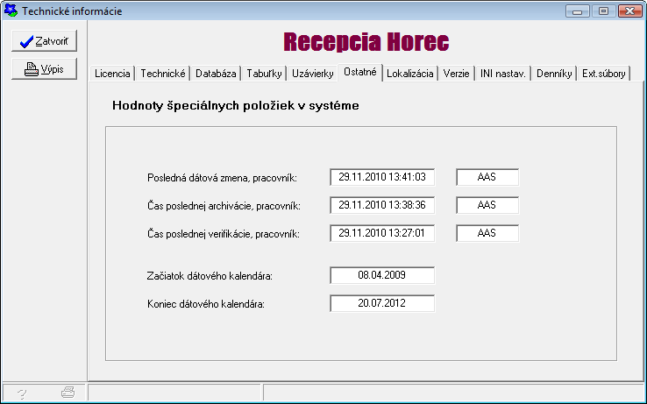This screenshot has height=404, width=647.
Task: Switch to the Lokalizácia tab
Action: pos(409,74)
